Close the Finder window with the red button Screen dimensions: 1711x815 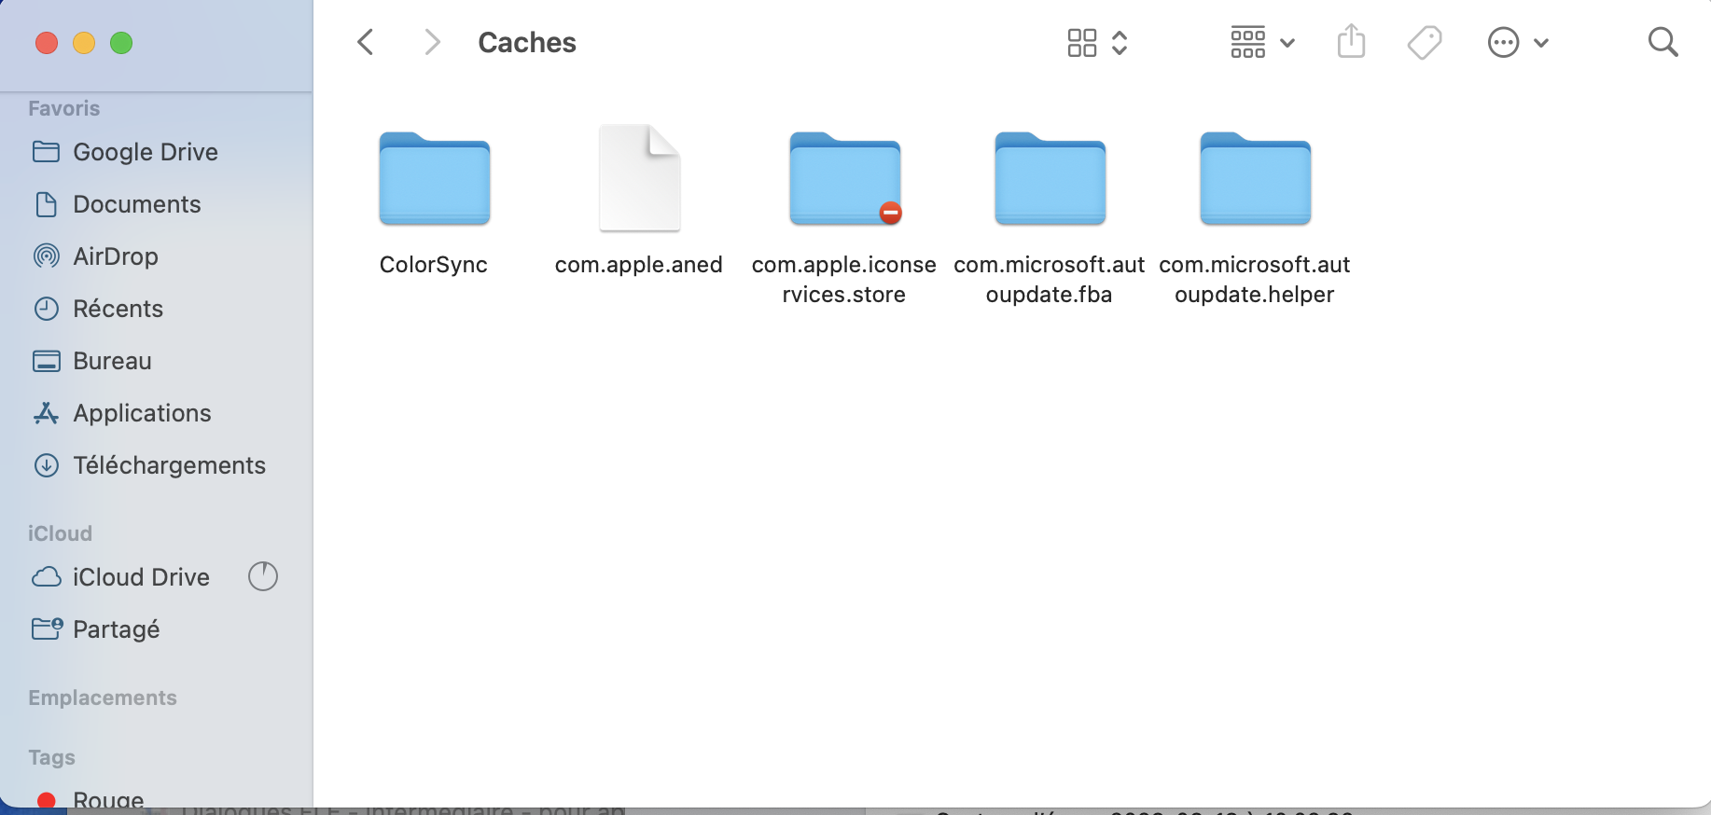(47, 43)
